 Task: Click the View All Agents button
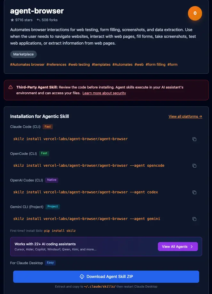pos(177,247)
